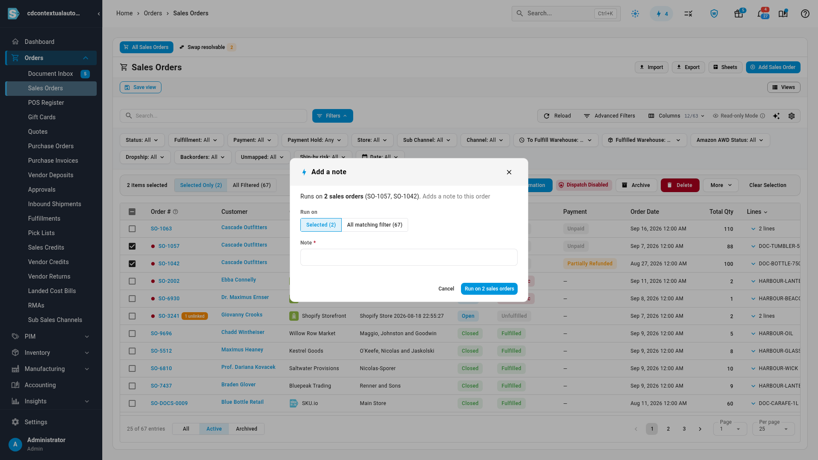Open Settings in the sidebar
The height and width of the screenshot is (460, 818).
tap(51, 422)
